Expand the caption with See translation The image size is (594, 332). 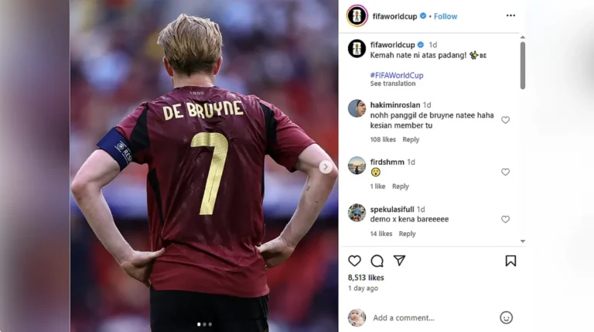click(x=393, y=84)
